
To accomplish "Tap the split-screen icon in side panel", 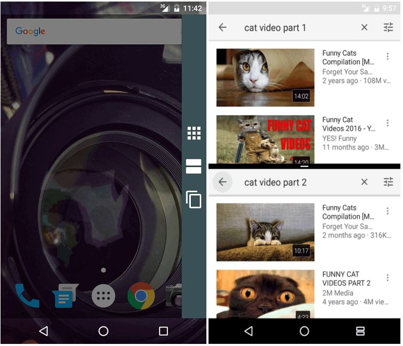I will [194, 167].
